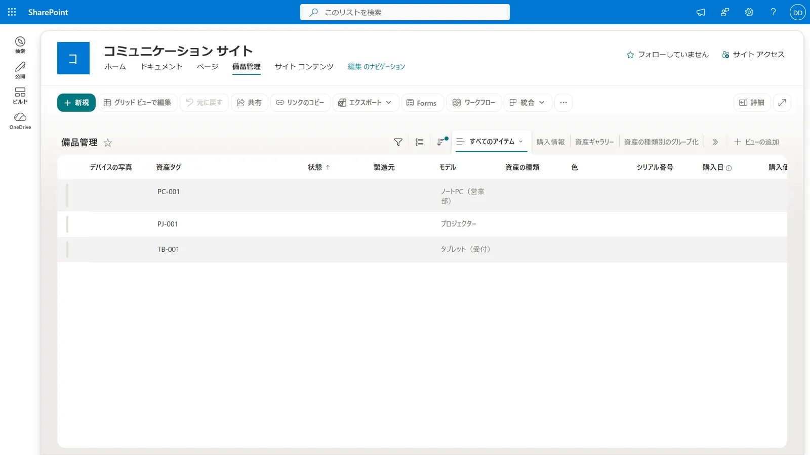Screen dimensions: 810x455
Task: Open the group-by list icon
Action: coord(419,142)
